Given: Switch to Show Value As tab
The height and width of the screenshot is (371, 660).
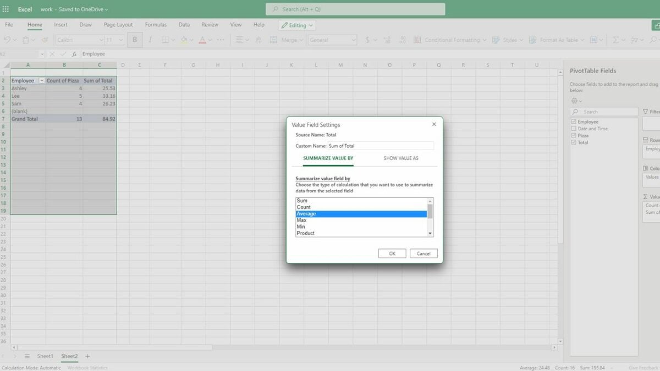Looking at the screenshot, I should click(400, 158).
